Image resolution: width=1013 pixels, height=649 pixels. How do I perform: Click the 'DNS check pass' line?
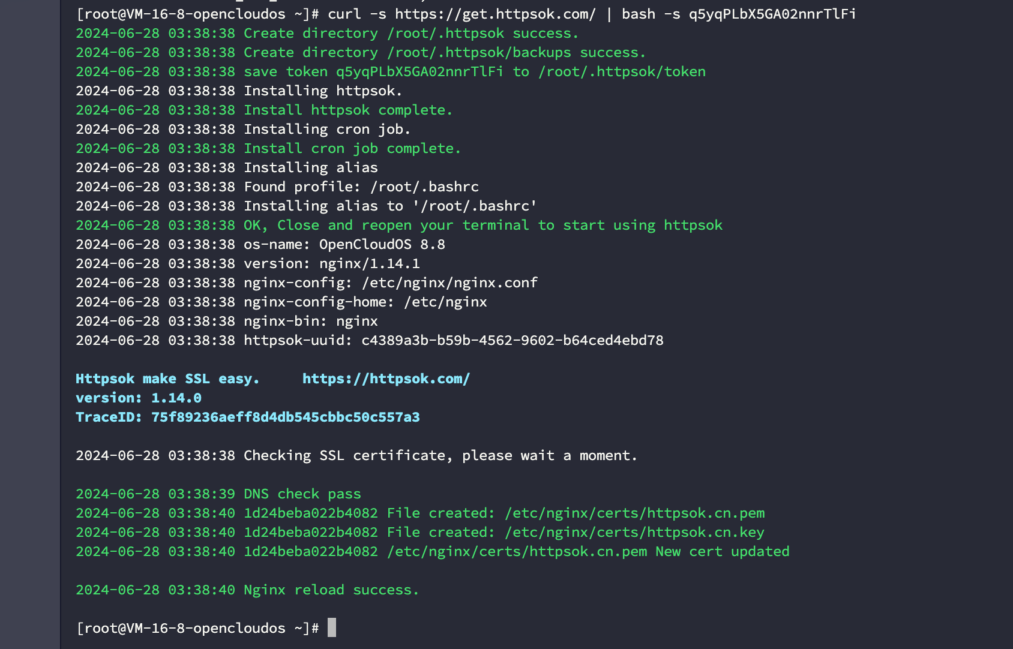click(218, 494)
